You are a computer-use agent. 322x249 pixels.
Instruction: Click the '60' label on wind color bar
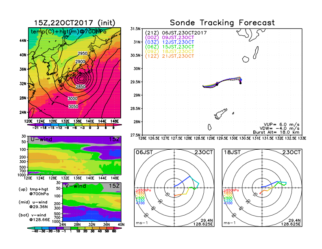pos(114,232)
